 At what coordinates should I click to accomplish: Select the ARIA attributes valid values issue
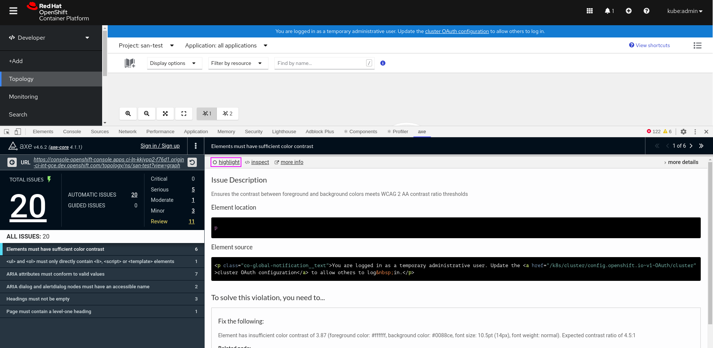102,274
